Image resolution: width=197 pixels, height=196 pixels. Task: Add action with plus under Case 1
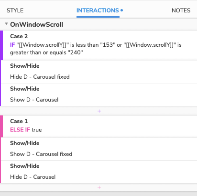[x=99, y=187]
